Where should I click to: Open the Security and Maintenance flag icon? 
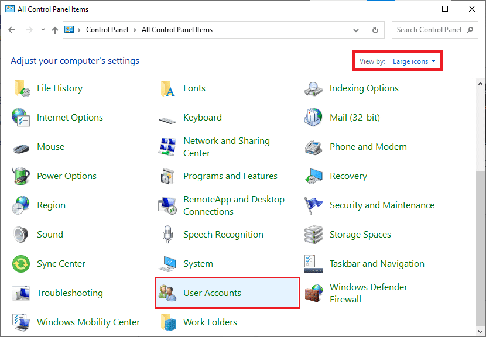314,205
